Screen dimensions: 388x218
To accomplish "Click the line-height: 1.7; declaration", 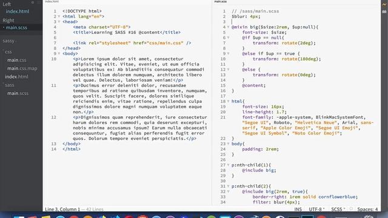I will [264, 112].
